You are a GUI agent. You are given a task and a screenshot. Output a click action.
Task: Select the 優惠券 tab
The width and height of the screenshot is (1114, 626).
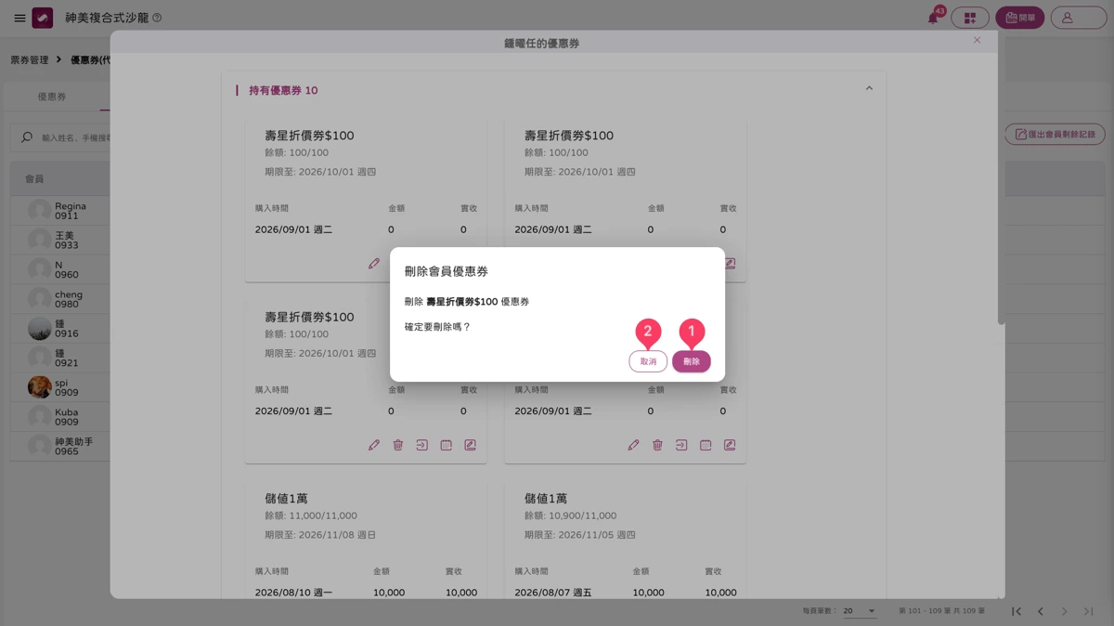[x=52, y=97]
